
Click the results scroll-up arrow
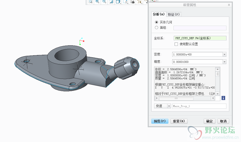[217, 69]
